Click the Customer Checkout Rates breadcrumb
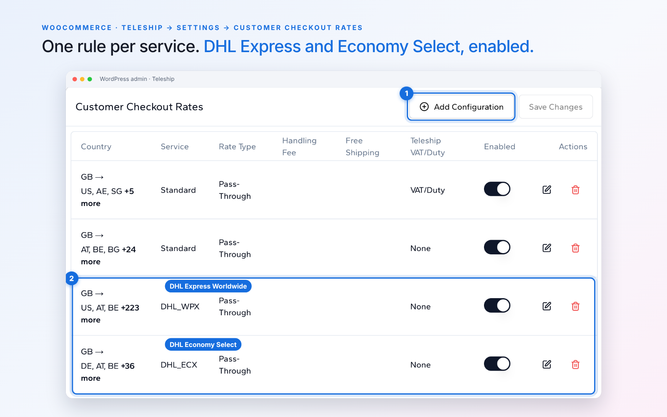The image size is (667, 417). pyautogui.click(x=298, y=28)
